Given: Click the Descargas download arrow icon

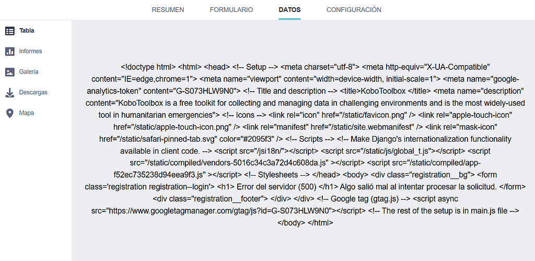Looking at the screenshot, I should pos(10,93).
